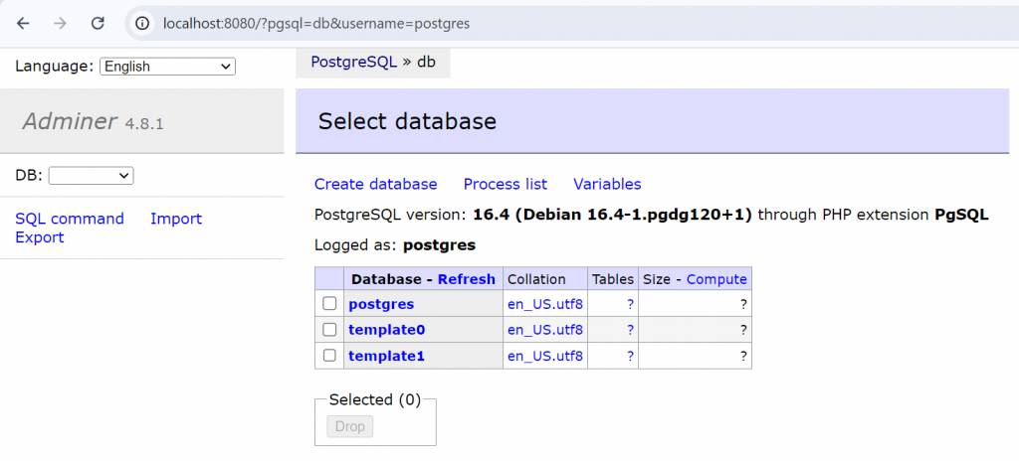Open the DB selection dropdown
This screenshot has height=461, width=1019.
91,175
